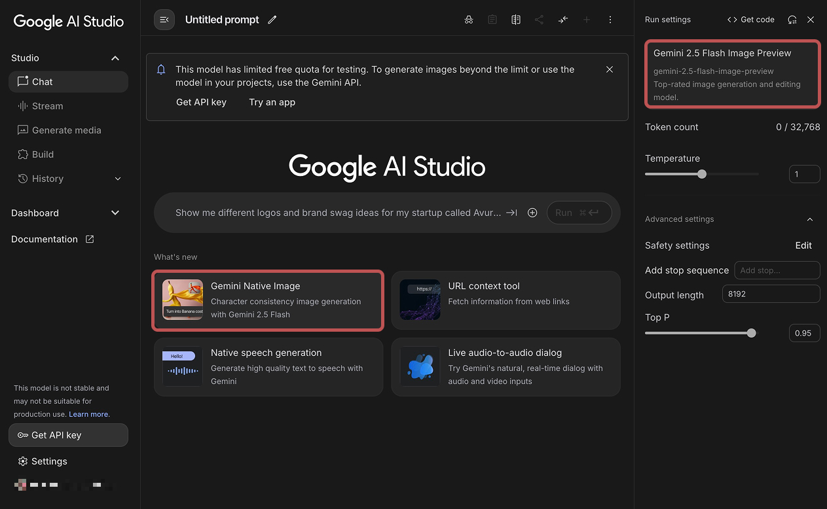Expand the Dashboard section chevron
The height and width of the screenshot is (509, 827).
[115, 213]
